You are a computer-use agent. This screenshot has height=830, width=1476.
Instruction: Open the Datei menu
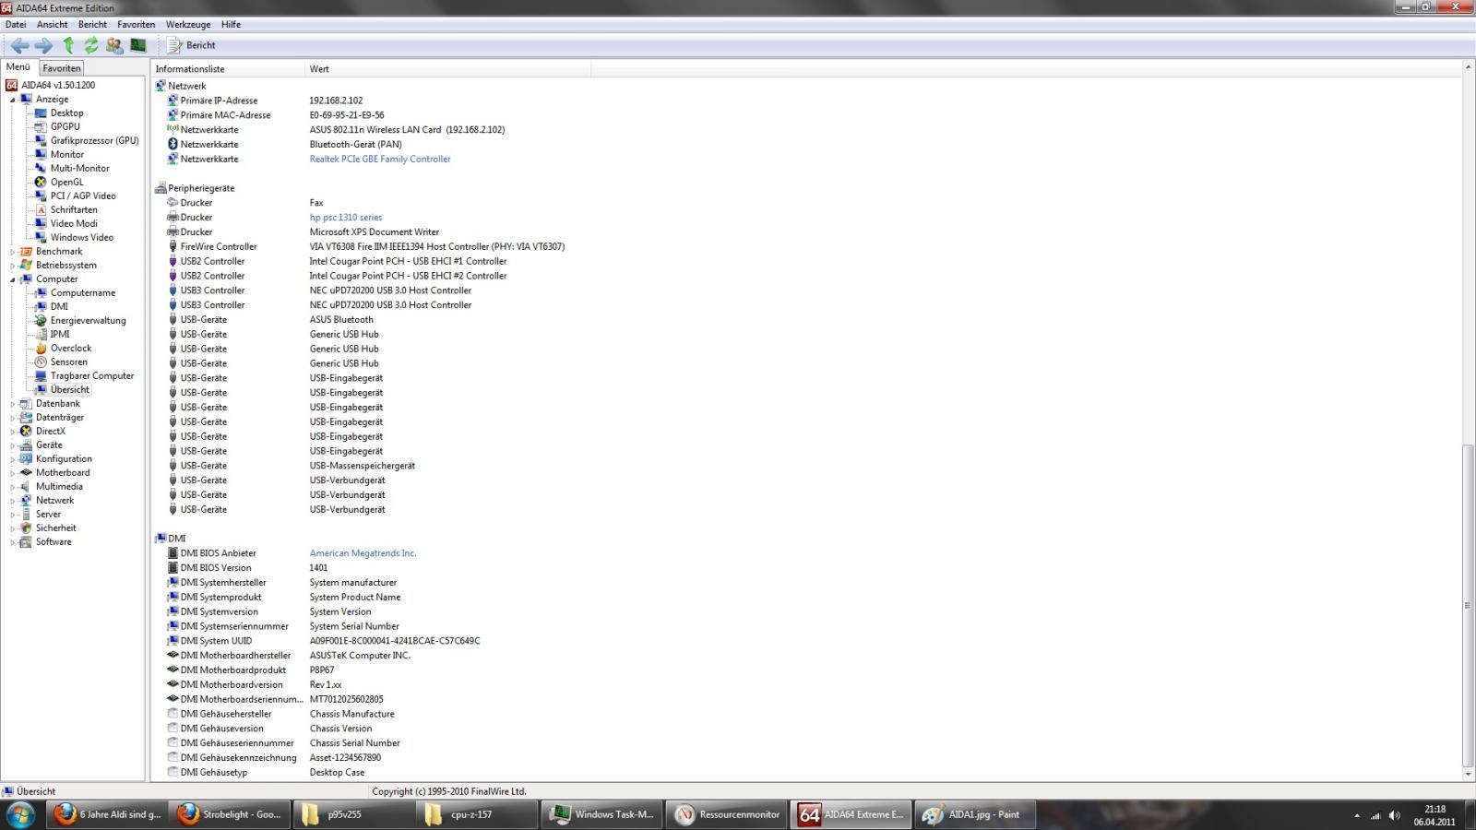(16, 25)
